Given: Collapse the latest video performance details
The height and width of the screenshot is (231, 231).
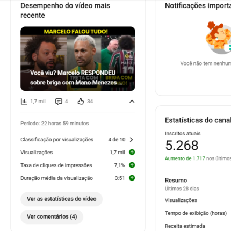Looking at the screenshot, I should pyautogui.click(x=132, y=102).
